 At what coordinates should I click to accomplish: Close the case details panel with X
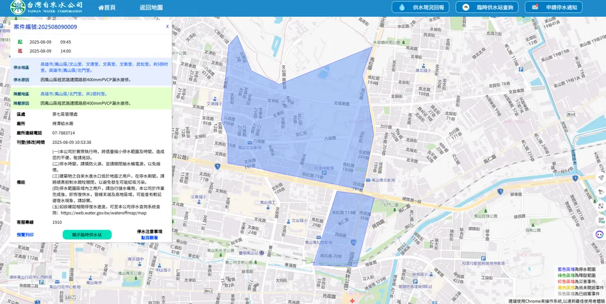pos(167,26)
